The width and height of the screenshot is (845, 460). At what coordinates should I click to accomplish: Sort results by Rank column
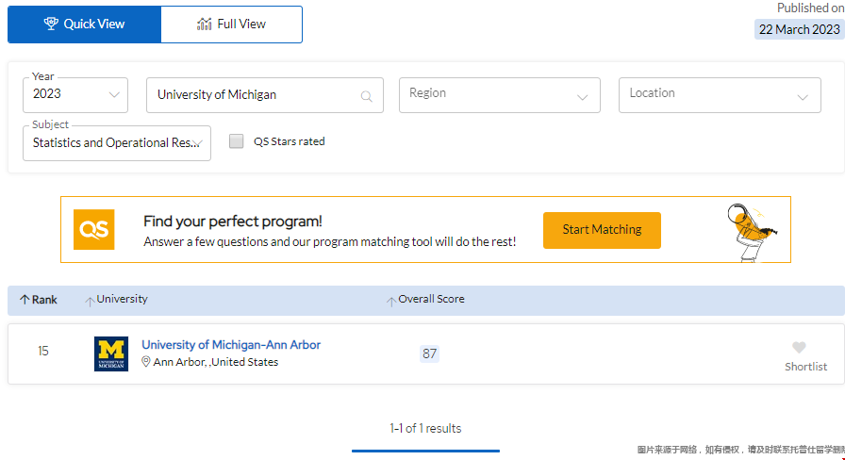click(x=39, y=300)
